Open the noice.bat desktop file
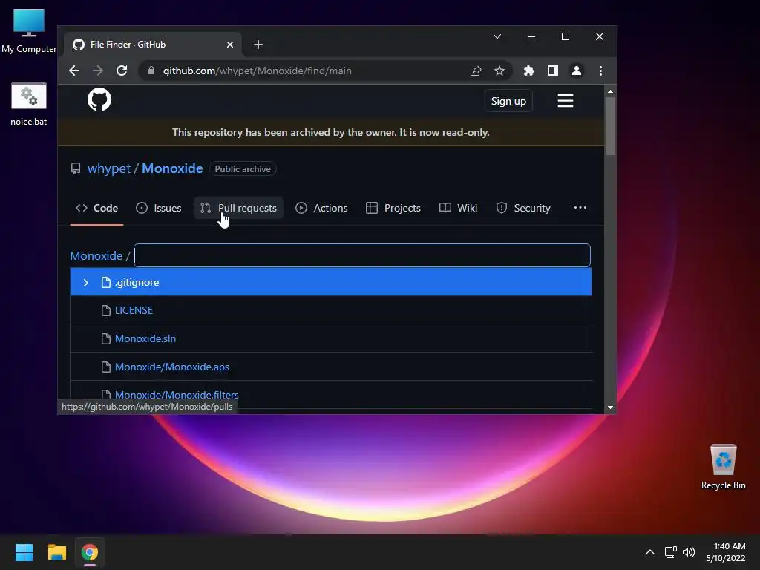 [29, 104]
